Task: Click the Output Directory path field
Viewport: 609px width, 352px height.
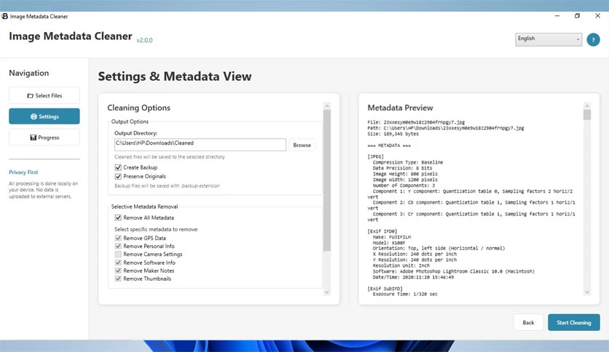Action: (x=200, y=144)
